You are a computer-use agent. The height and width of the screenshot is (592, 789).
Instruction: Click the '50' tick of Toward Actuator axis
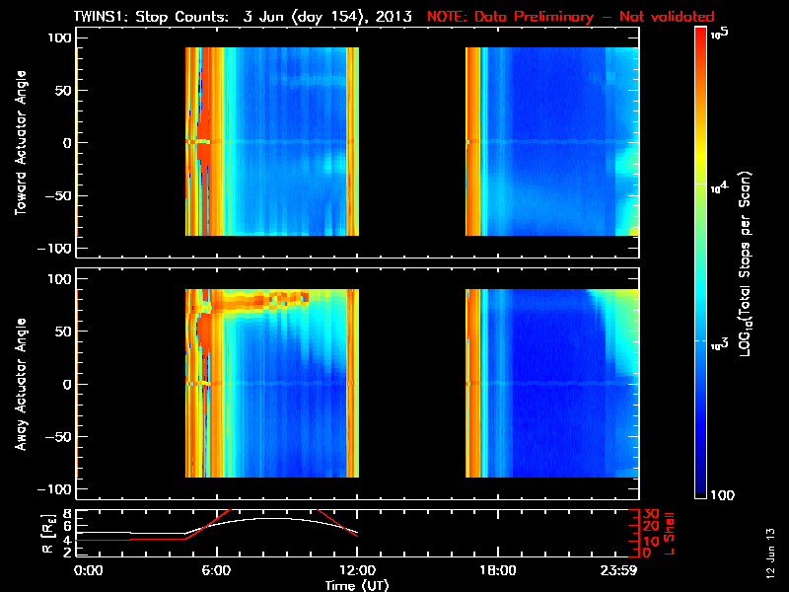pos(64,91)
